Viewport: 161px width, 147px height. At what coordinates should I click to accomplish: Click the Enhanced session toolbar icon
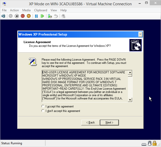coord(63,16)
